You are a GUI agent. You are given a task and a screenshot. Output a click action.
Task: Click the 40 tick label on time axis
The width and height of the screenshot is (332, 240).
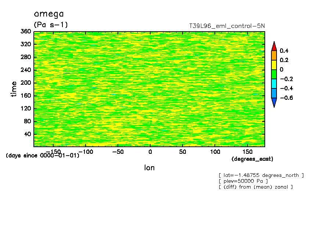pos(28,134)
